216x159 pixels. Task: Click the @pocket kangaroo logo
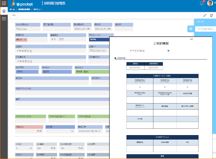[x=22, y=4]
